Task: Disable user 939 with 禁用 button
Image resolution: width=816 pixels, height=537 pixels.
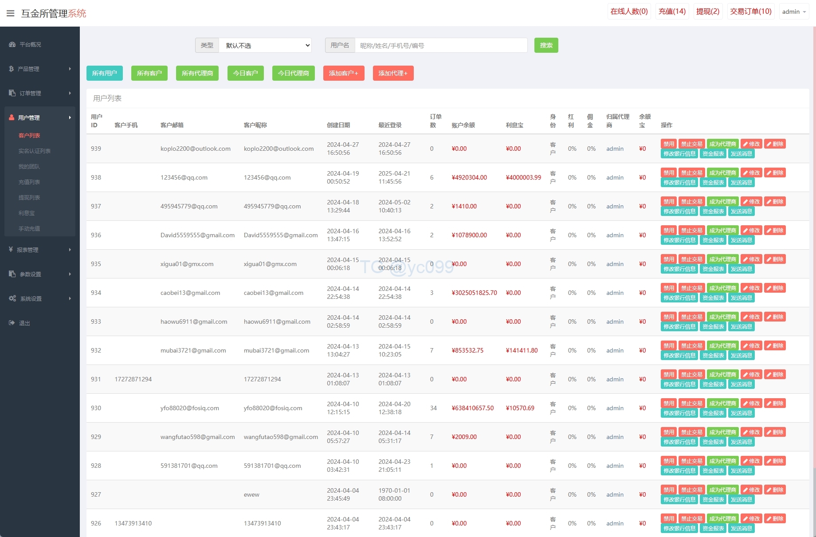Action: 668,144
